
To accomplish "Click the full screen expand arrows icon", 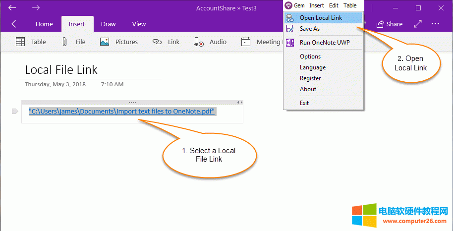I will 418,24.
